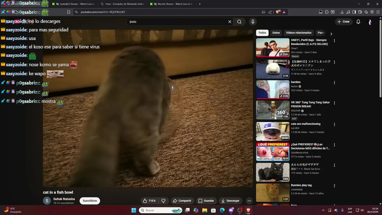This screenshot has height=215, width=382.
Task: Open options for cats are malfunctioning video
Action: 334,125
